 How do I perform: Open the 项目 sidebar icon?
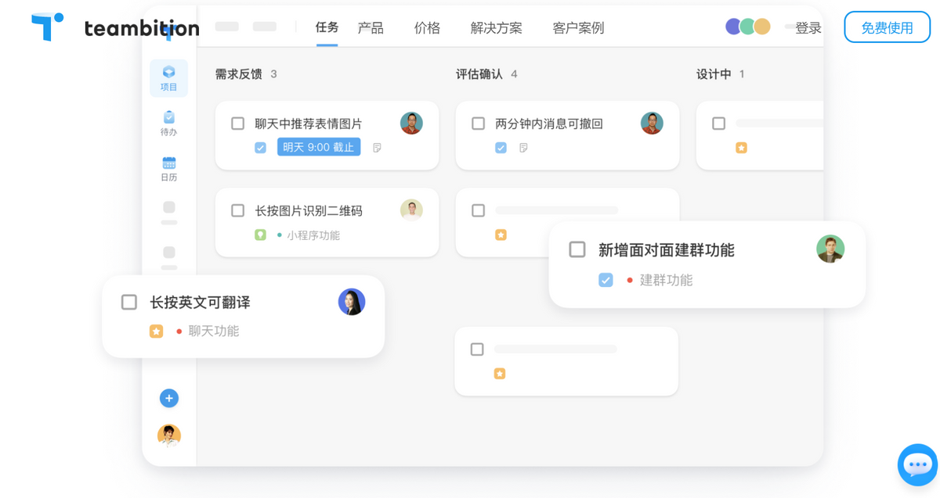click(x=168, y=78)
